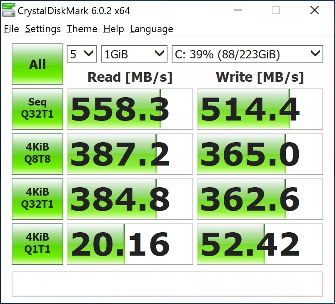This screenshot has height=304, width=335.
Task: Click the empty comment field at bottom
Action: point(167,284)
